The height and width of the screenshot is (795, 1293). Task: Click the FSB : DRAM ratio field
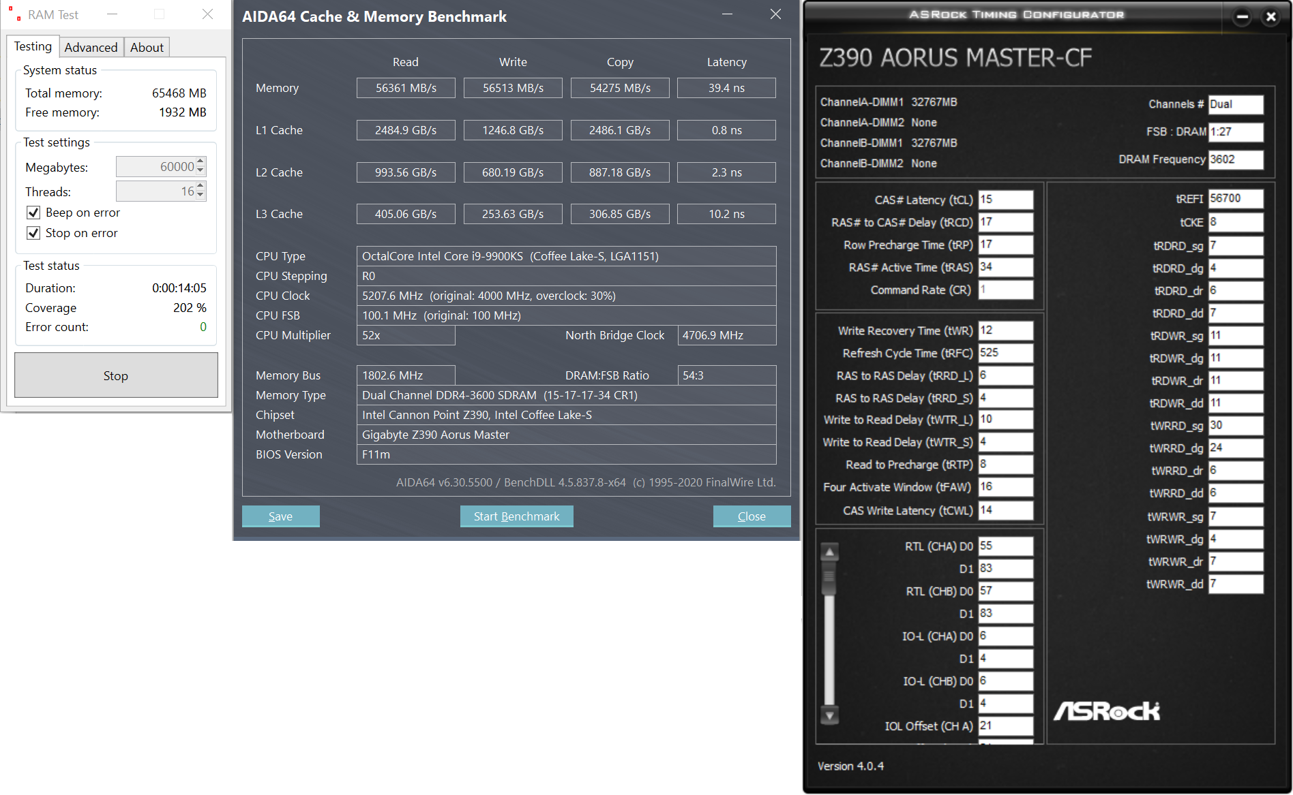click(1236, 131)
